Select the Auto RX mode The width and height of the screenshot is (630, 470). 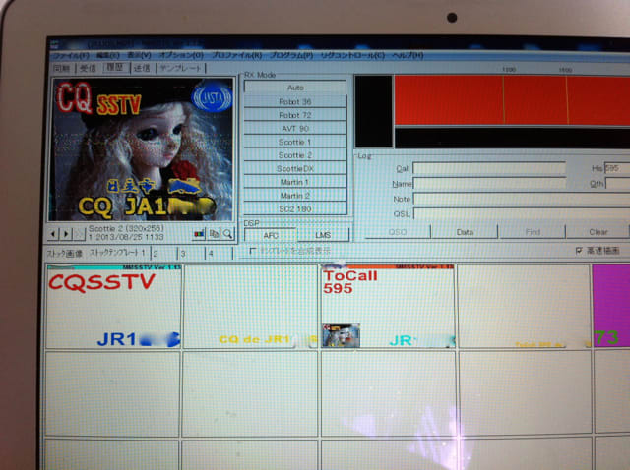[x=295, y=88]
